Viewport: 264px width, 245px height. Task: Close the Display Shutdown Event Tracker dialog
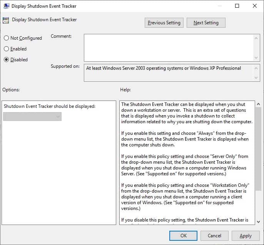tap(255, 6)
